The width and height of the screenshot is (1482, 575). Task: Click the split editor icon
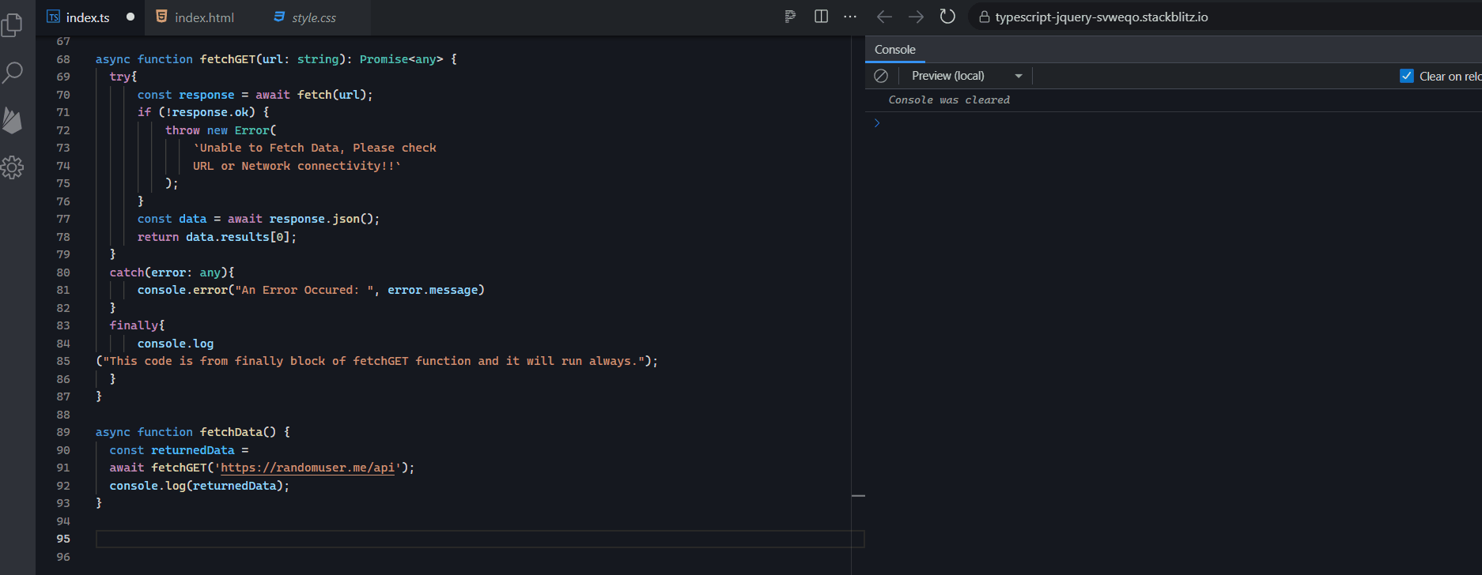click(x=821, y=17)
